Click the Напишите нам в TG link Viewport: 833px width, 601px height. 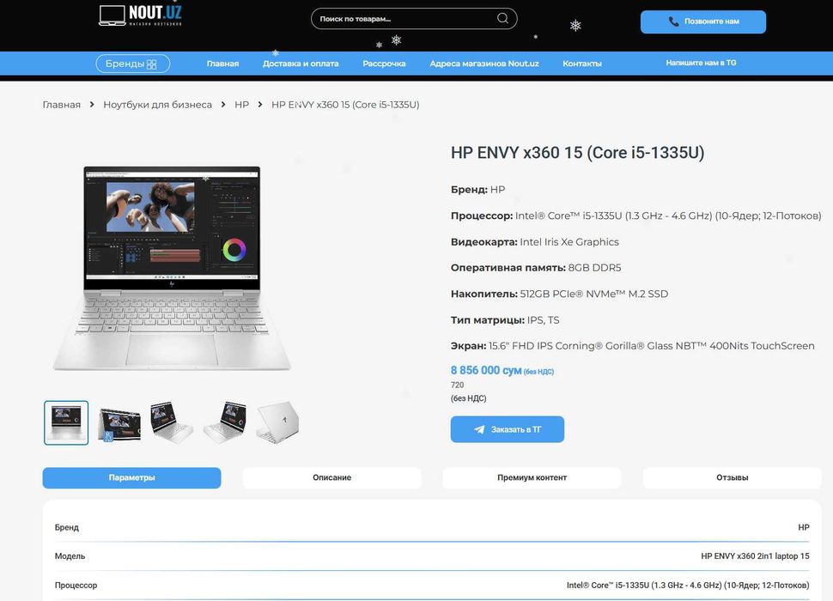pyautogui.click(x=701, y=63)
